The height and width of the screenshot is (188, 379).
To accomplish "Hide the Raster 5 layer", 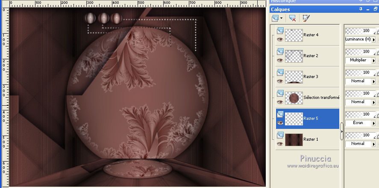I will 280,123.
